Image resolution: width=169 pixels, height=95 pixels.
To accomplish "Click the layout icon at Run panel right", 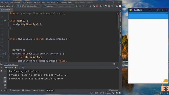I will (118, 68).
